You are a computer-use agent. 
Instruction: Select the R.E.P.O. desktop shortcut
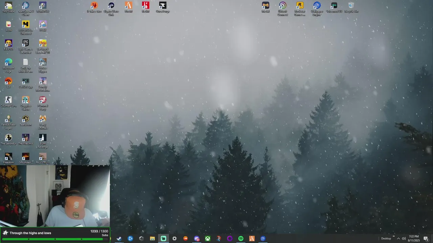(8, 45)
